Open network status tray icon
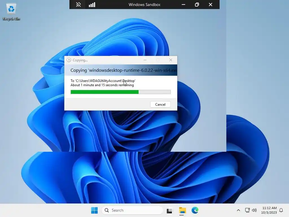This screenshot has width=289, height=217. [247, 210]
